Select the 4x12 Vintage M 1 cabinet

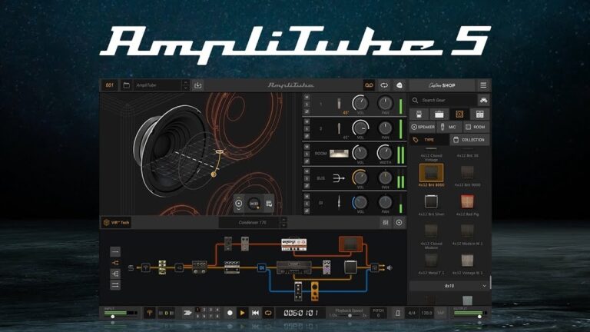coord(467,264)
